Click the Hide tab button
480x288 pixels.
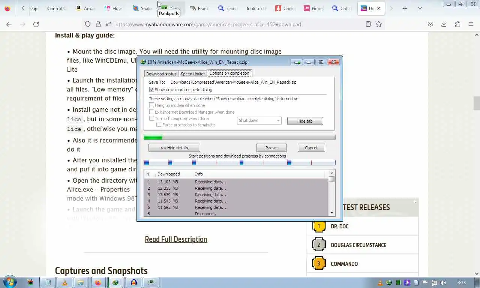(305, 121)
